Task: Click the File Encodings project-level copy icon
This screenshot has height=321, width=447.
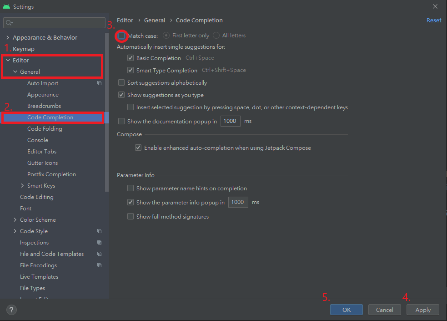Action: point(99,265)
